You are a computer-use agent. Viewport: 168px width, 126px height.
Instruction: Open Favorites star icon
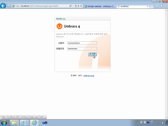(161, 6)
